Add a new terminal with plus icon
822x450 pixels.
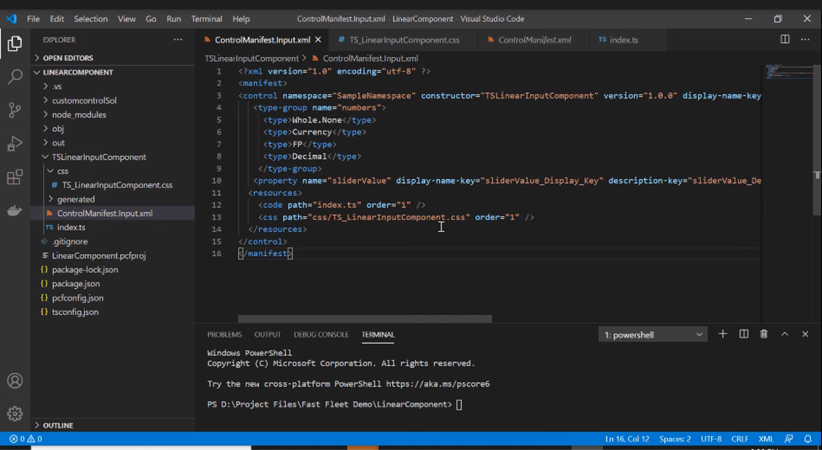(x=723, y=334)
